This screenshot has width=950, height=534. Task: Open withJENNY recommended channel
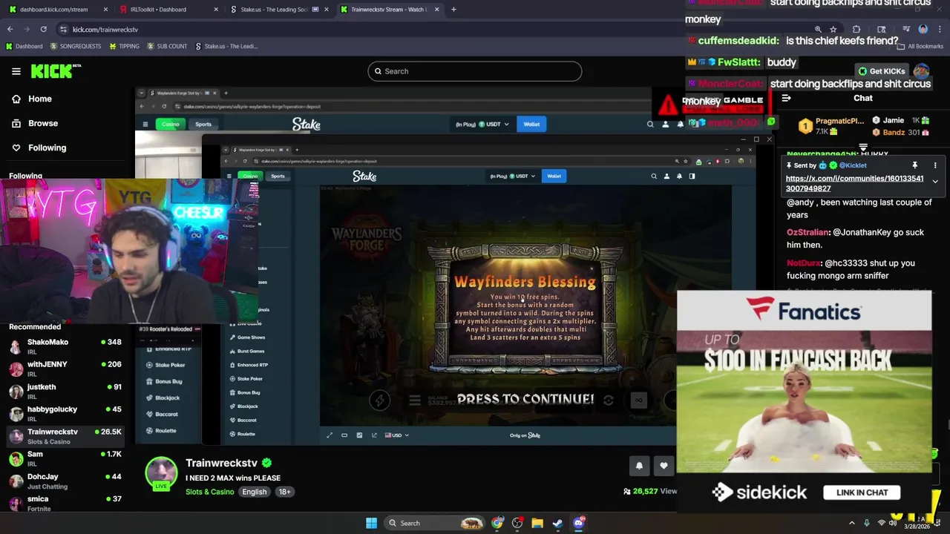click(65, 368)
